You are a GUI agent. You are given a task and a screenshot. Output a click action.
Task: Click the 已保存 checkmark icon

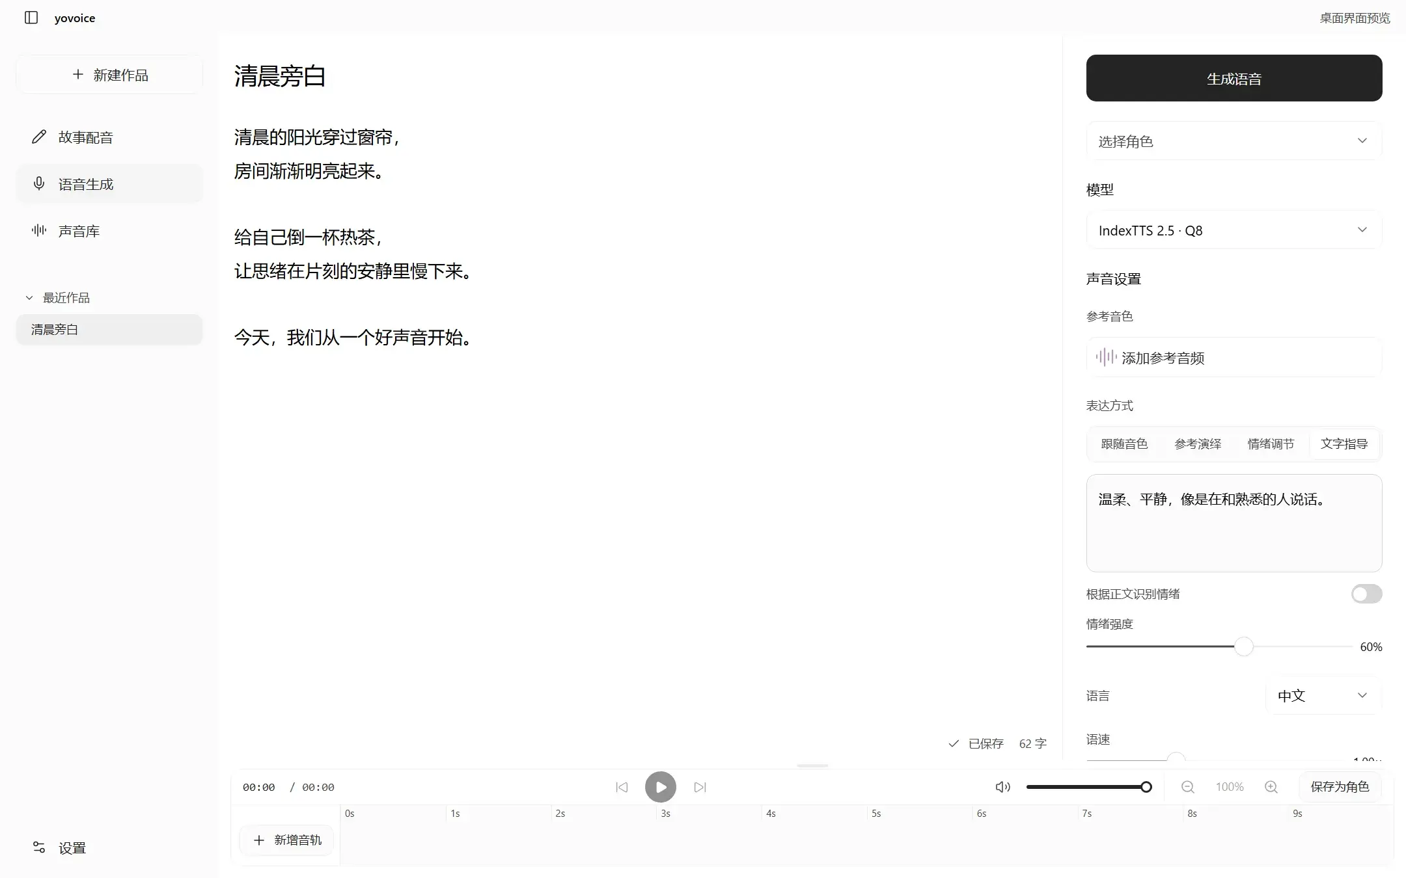point(954,743)
